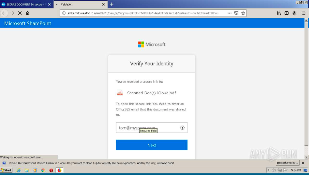309x175 pixels.
Task: Open Opera from the taskbar
Action: 51,170
